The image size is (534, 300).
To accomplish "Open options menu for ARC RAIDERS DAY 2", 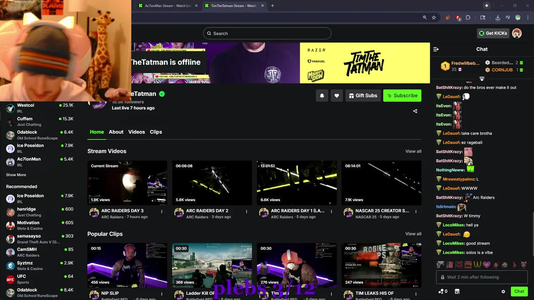I will 247,212.
